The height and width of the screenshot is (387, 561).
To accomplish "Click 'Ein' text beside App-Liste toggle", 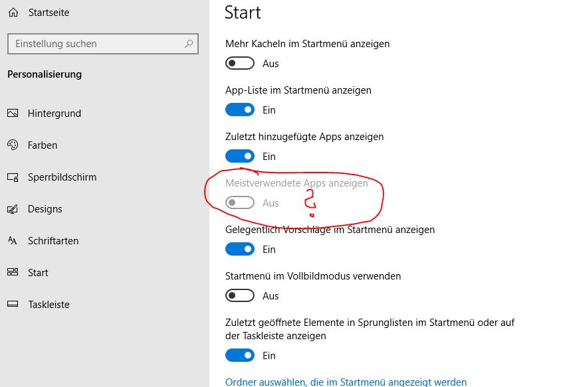I will tap(269, 110).
